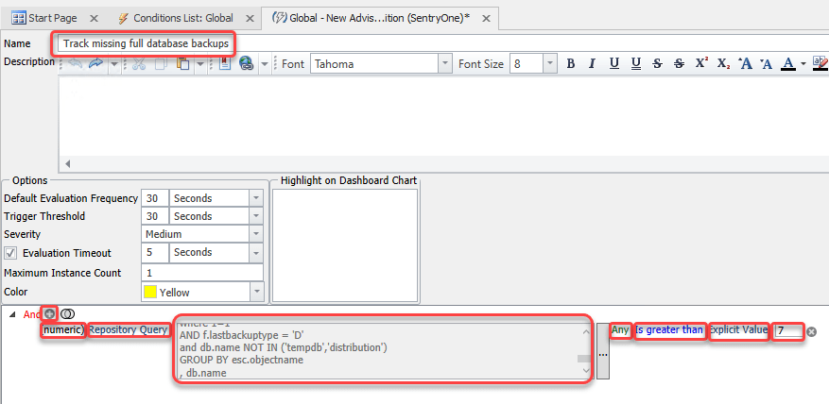The width and height of the screenshot is (829, 404).
Task: Apply superscript formatting
Action: pos(701,63)
